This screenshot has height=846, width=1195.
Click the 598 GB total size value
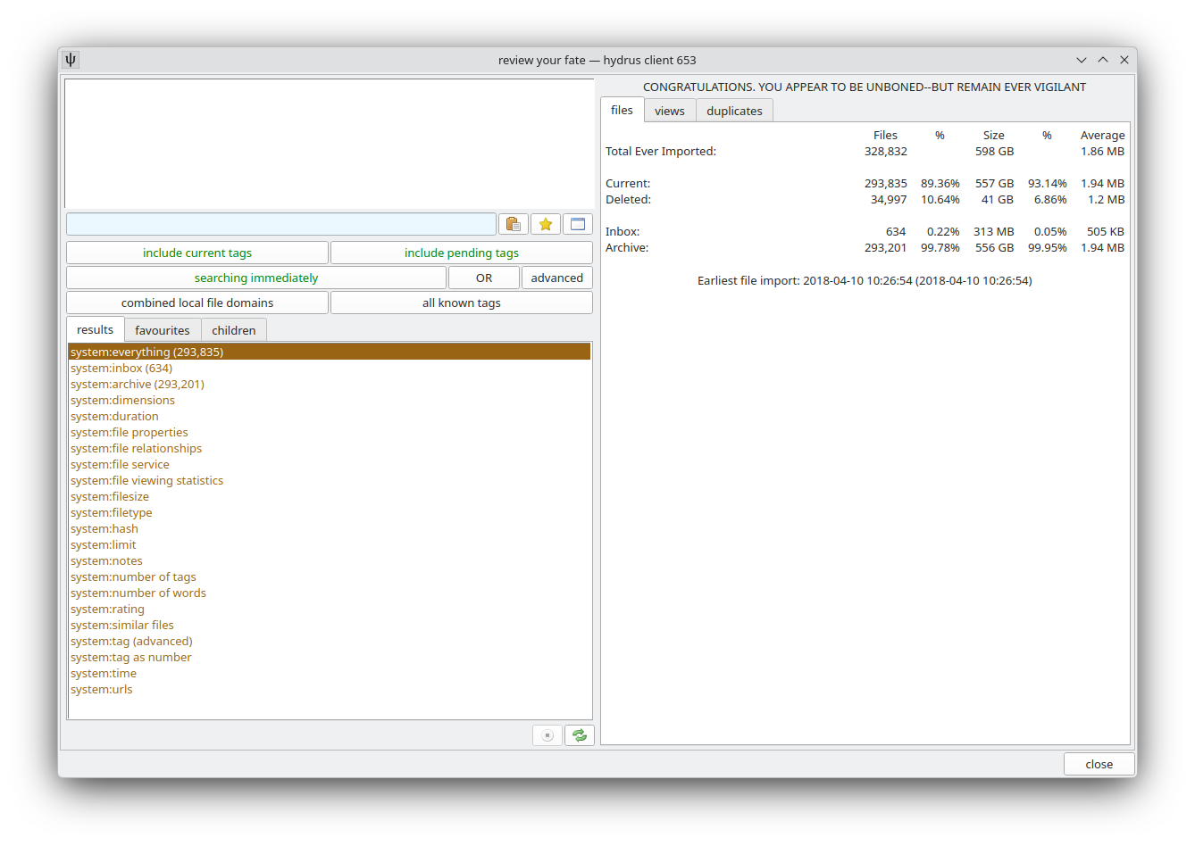pyautogui.click(x=994, y=151)
